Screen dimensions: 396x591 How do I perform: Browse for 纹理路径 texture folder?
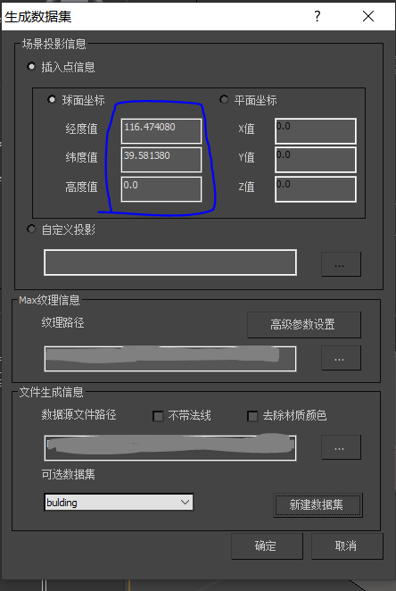341,358
